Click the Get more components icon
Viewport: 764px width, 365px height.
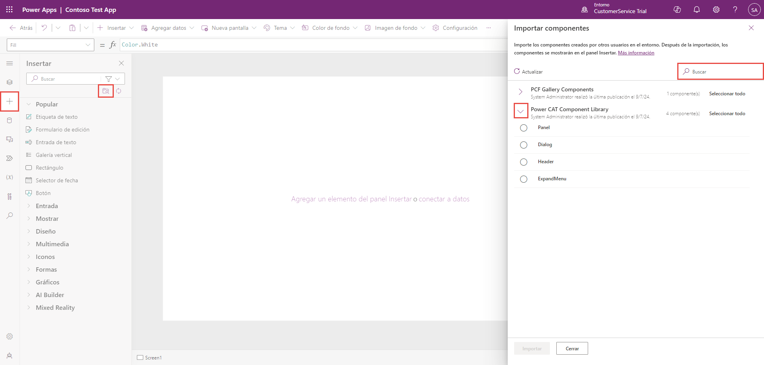(x=106, y=91)
